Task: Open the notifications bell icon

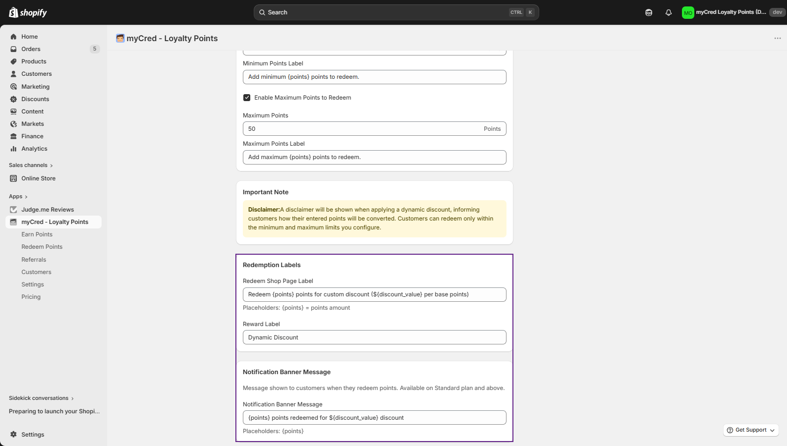Action: 669,12
